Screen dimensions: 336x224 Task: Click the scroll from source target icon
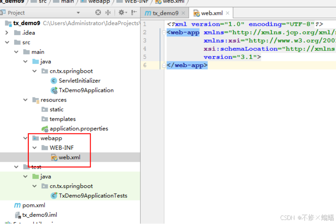pyautogui.click(x=98, y=13)
